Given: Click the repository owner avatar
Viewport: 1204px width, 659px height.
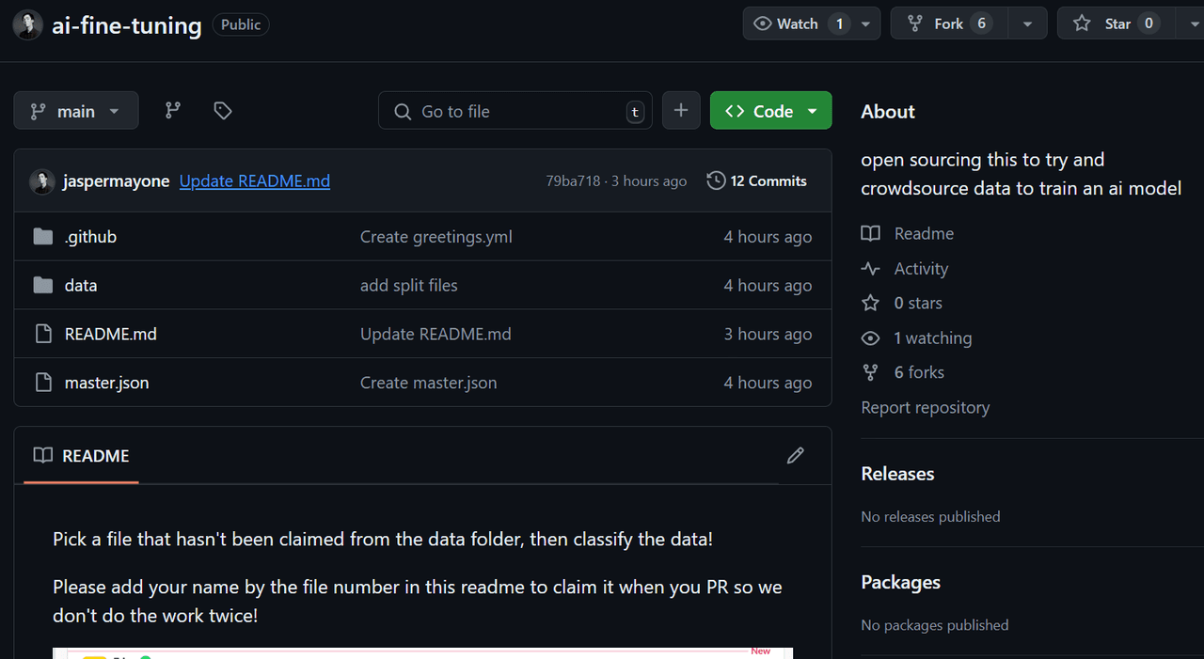Looking at the screenshot, I should [x=27, y=24].
